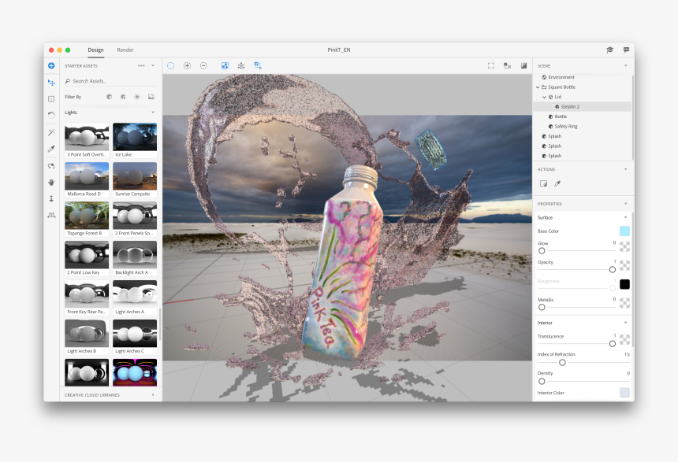This screenshot has width=678, height=462.
Task: Select the Dolly camera tool
Action: tap(51, 198)
